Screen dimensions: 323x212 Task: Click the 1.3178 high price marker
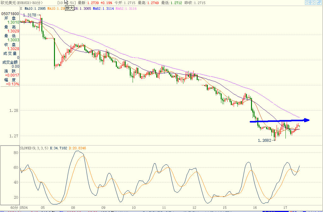29,15
